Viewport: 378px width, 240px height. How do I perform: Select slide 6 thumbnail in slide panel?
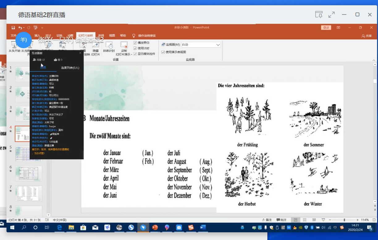click(28, 174)
